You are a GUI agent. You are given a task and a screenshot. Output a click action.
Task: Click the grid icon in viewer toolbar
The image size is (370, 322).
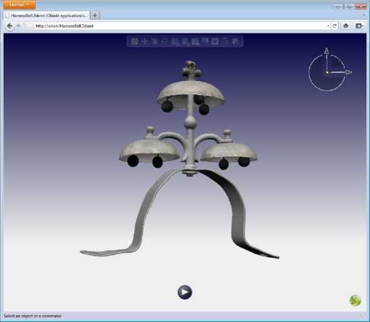tap(134, 41)
